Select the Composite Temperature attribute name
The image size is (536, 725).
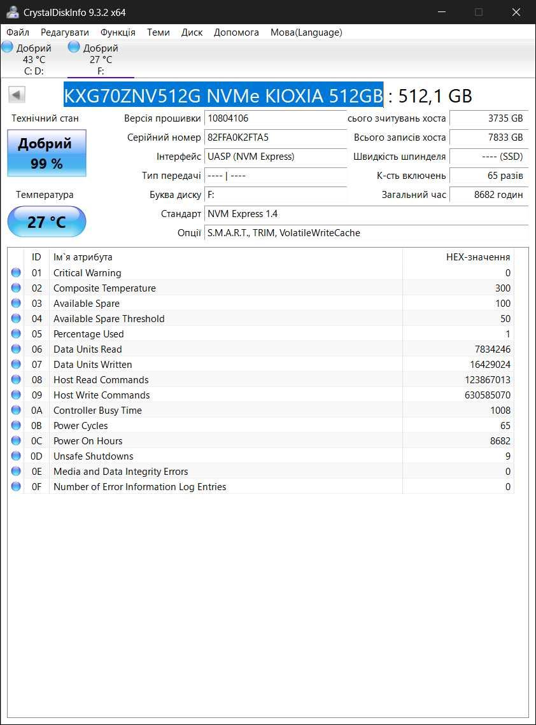[104, 288]
